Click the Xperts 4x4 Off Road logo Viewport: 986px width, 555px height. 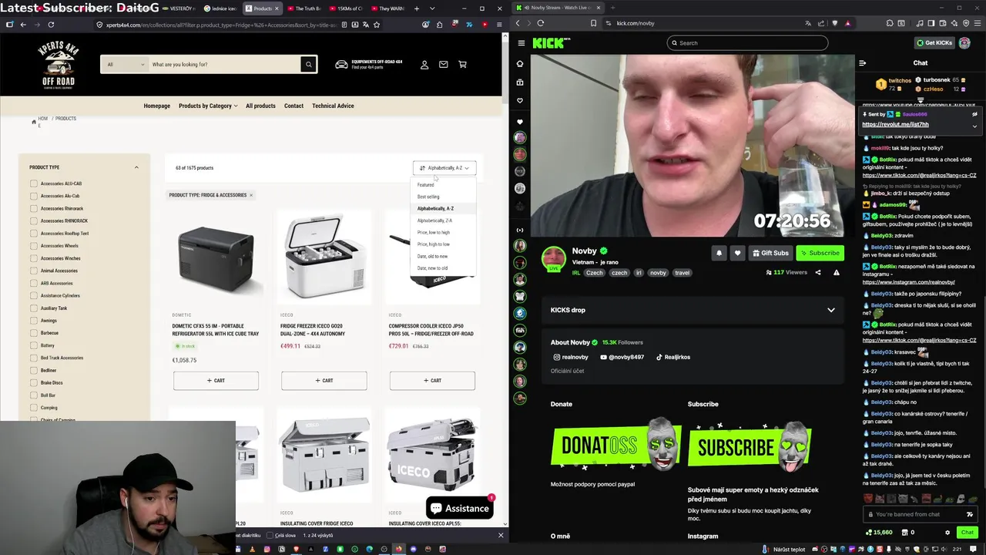(x=59, y=65)
